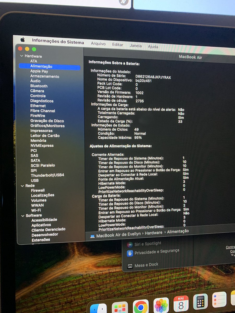
Task: Open the Informações do Sistema app menu
Action: [x=58, y=42]
